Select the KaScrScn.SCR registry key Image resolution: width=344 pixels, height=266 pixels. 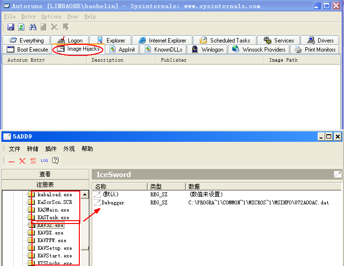tap(54, 202)
